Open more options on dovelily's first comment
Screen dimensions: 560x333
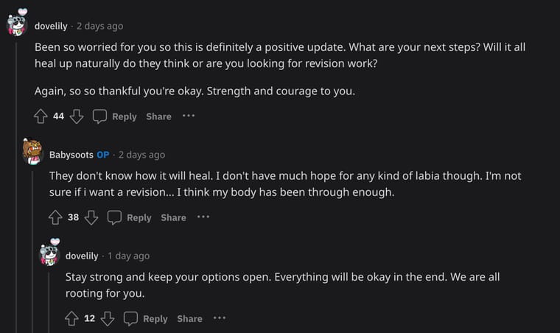[x=189, y=116]
